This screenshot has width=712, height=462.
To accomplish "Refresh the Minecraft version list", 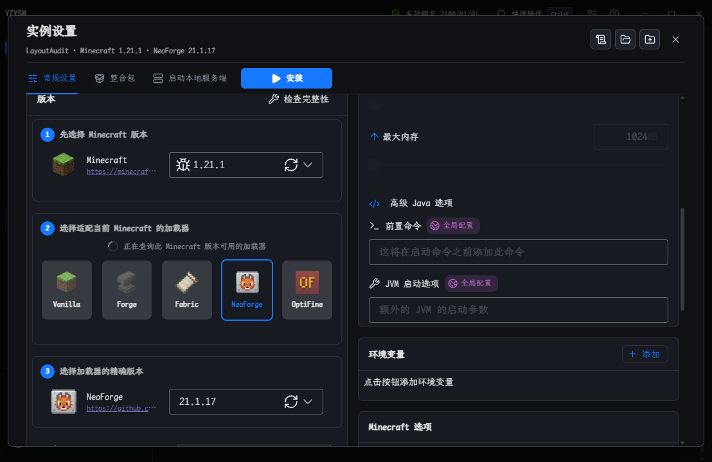I will click(291, 164).
